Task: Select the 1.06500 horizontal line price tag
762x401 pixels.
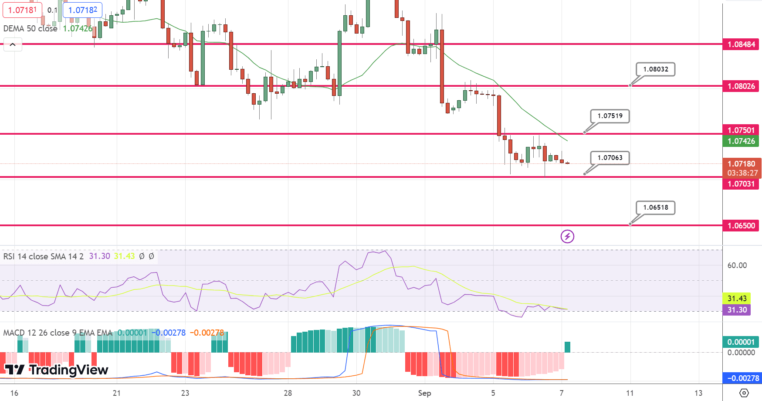Action: coord(741,226)
